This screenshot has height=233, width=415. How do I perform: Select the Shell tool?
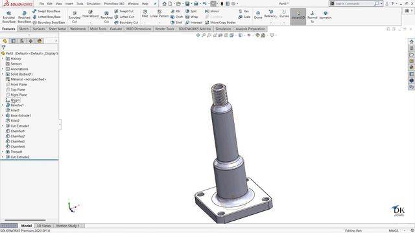[176, 23]
